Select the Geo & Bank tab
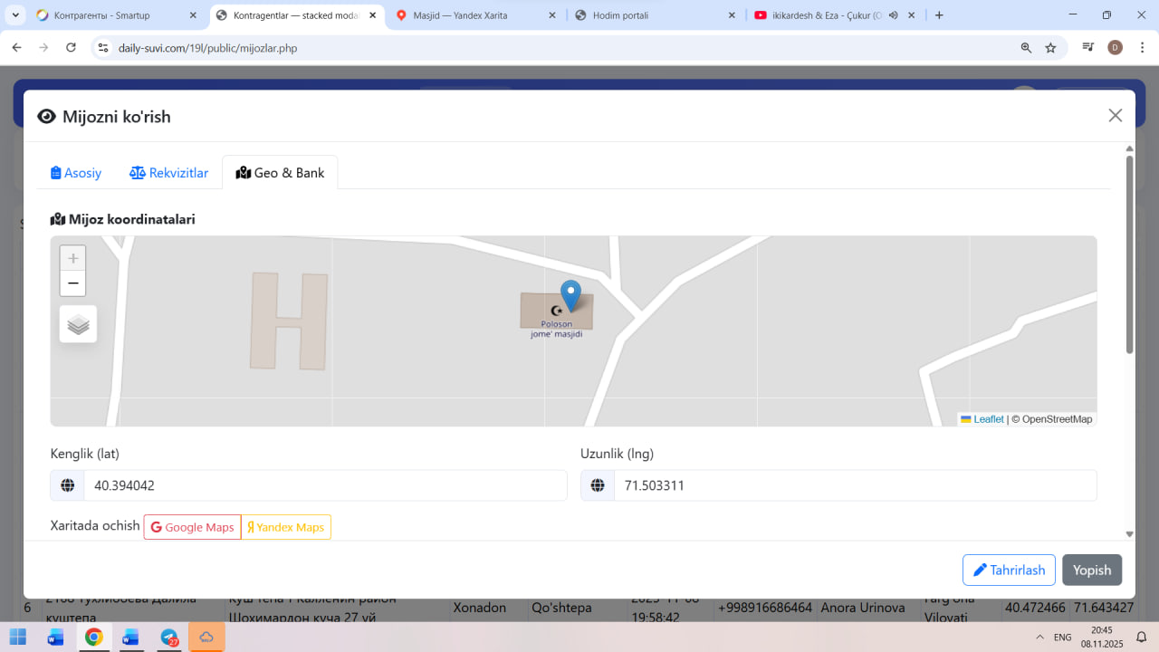1159x652 pixels. click(280, 173)
